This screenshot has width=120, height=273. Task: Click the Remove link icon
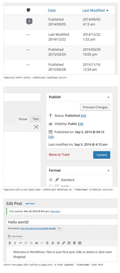(x=69, y=243)
